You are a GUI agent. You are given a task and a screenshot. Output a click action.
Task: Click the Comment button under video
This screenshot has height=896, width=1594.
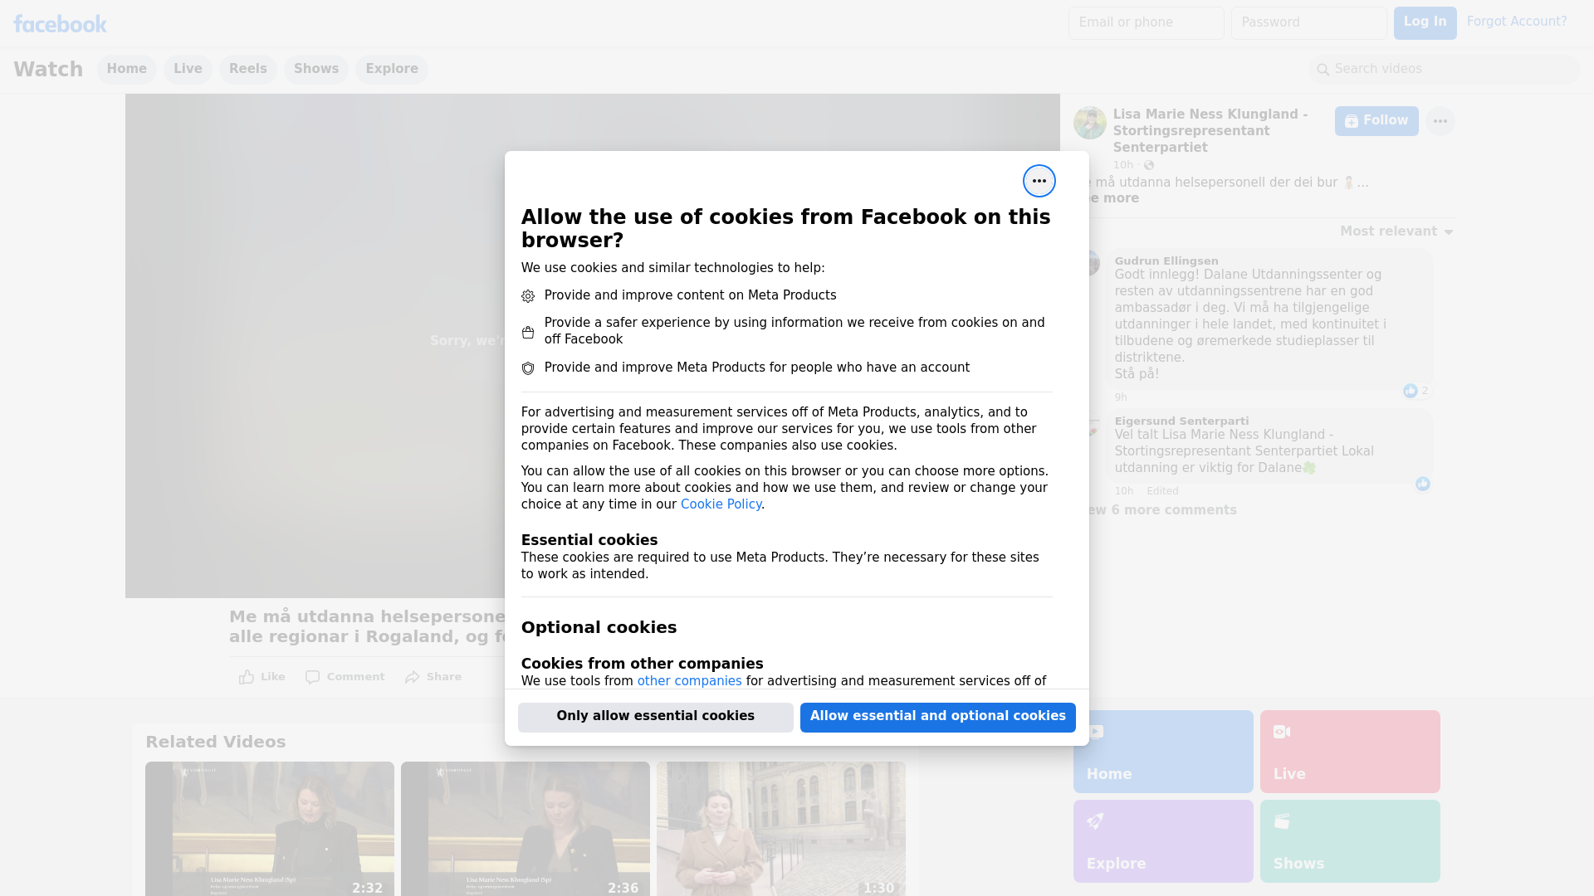click(x=345, y=677)
